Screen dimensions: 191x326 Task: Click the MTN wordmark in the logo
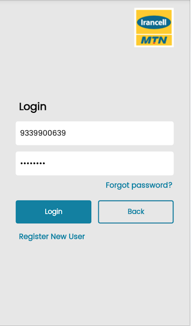click(x=154, y=40)
